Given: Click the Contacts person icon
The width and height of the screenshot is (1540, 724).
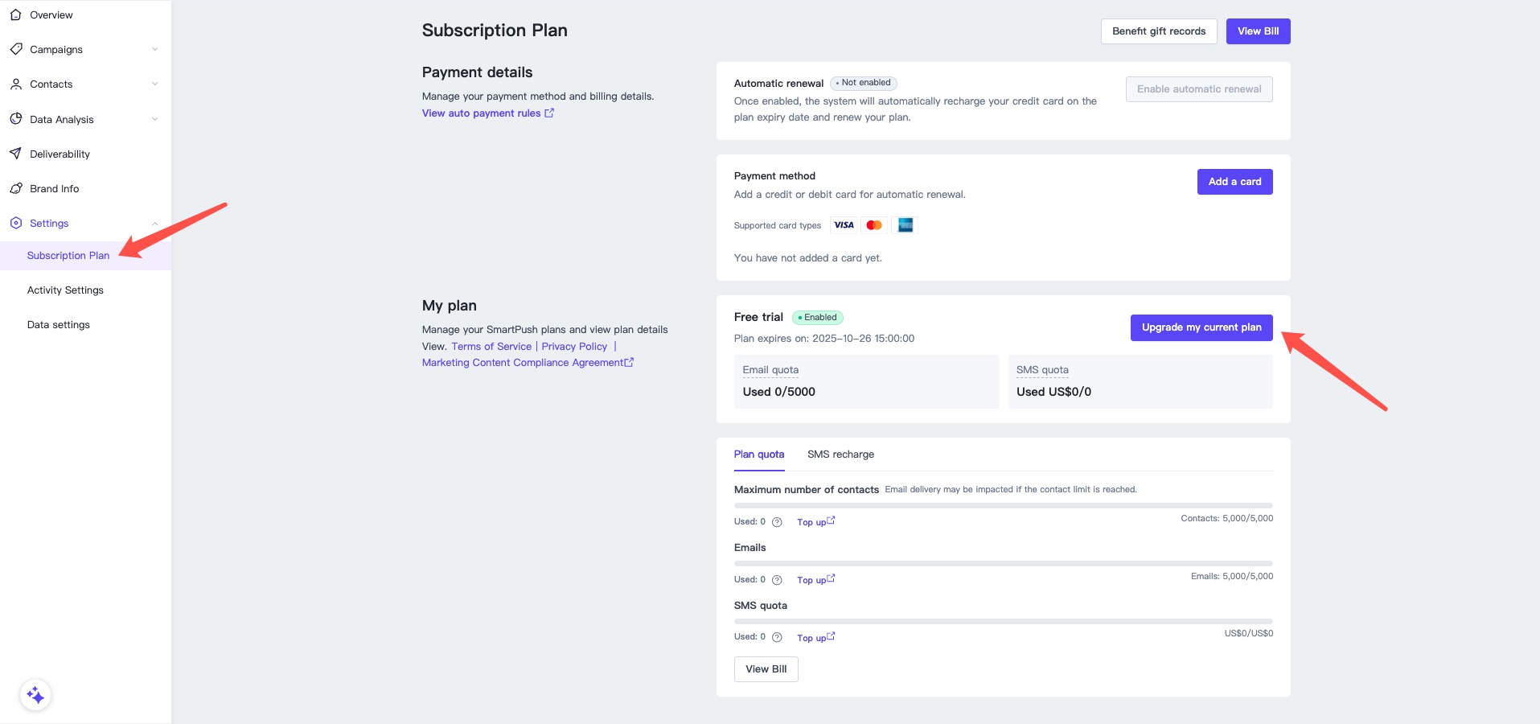Looking at the screenshot, I should click(x=15, y=84).
